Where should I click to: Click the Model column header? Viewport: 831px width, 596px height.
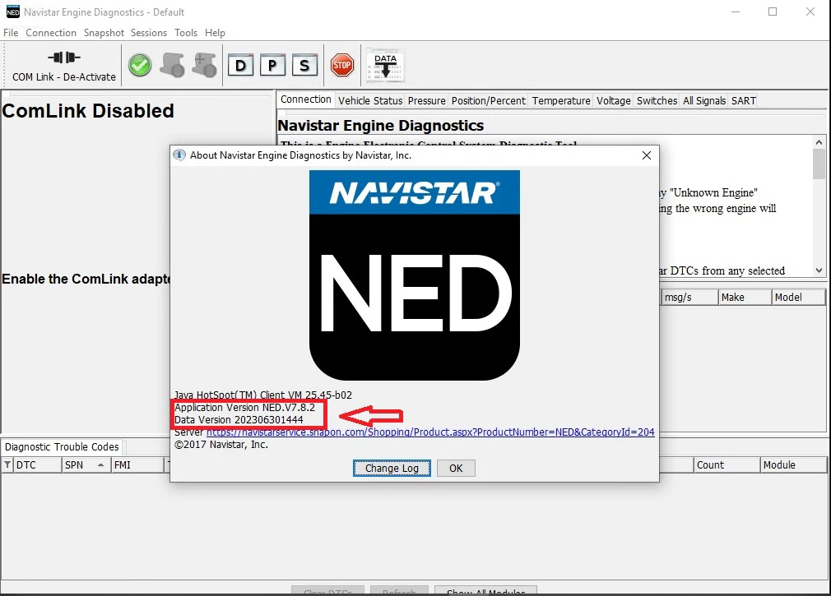799,297
